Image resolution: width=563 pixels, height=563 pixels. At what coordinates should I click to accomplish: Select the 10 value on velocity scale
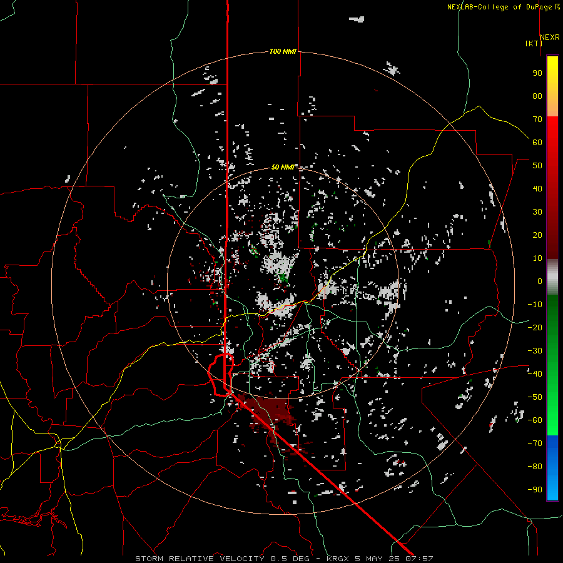coord(537,258)
